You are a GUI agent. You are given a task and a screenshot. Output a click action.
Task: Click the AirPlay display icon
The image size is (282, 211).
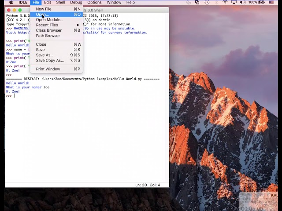[234, 2]
